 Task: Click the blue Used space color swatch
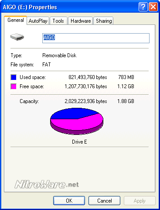[14, 77]
